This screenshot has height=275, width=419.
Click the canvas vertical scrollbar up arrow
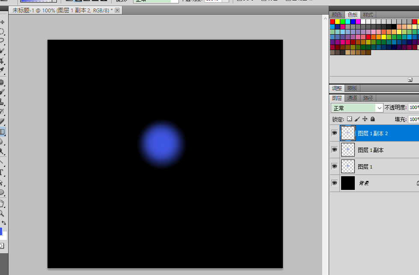point(325,18)
